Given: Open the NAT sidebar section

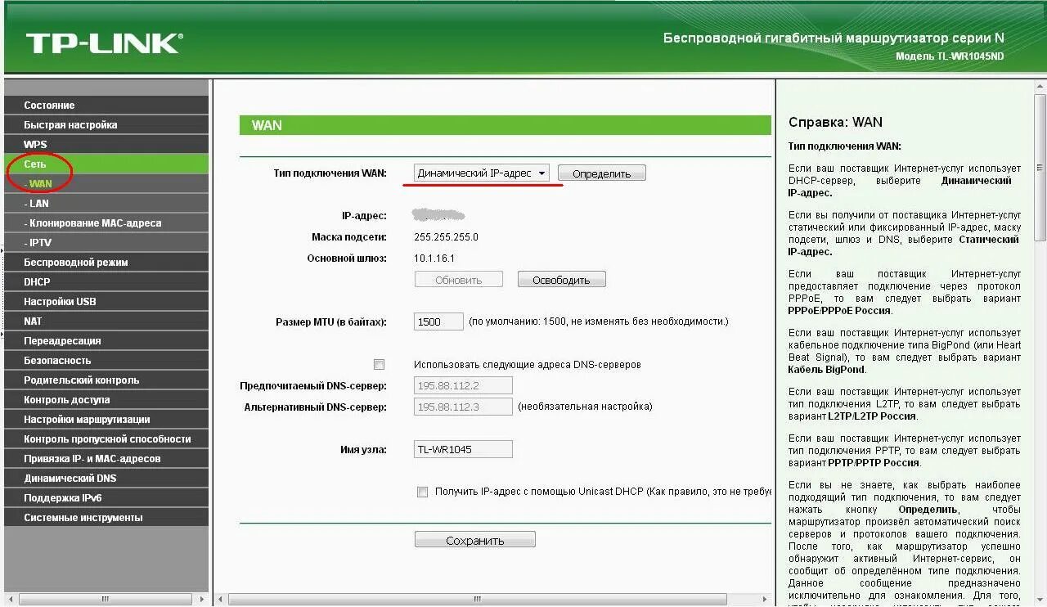Looking at the screenshot, I should pos(106,321).
